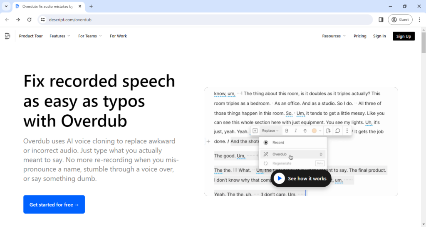Open the Resources dropdown menu
Viewport: 426px width, 227px height.
[x=334, y=36]
